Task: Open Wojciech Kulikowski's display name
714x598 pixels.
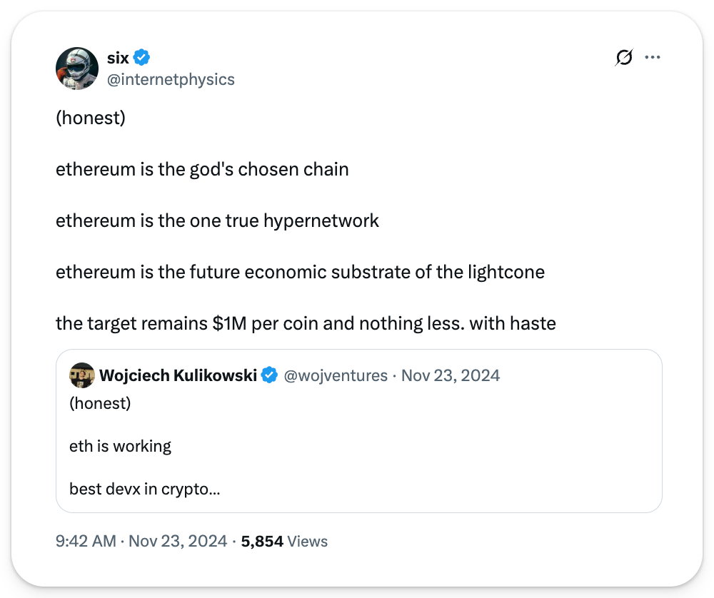Action: 178,375
